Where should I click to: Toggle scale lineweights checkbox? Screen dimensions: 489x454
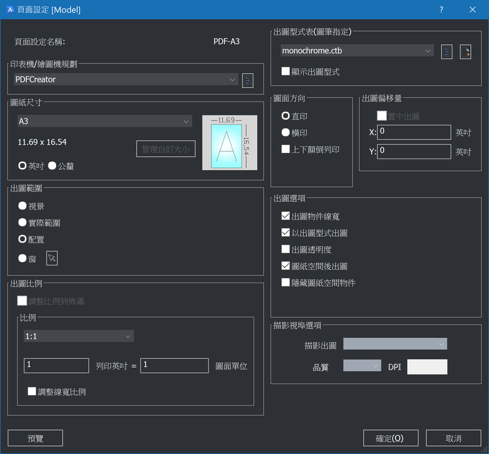pyautogui.click(x=32, y=391)
